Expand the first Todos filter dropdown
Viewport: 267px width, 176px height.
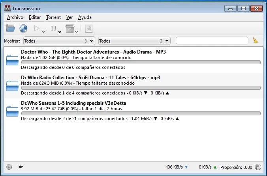tap(59, 41)
